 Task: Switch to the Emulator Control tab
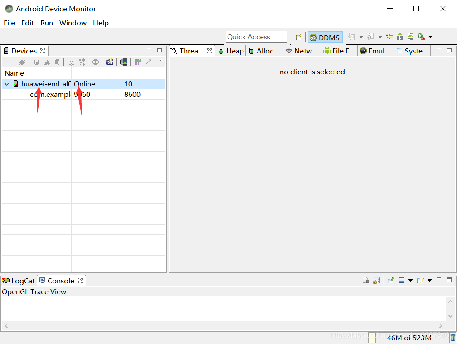coord(375,51)
